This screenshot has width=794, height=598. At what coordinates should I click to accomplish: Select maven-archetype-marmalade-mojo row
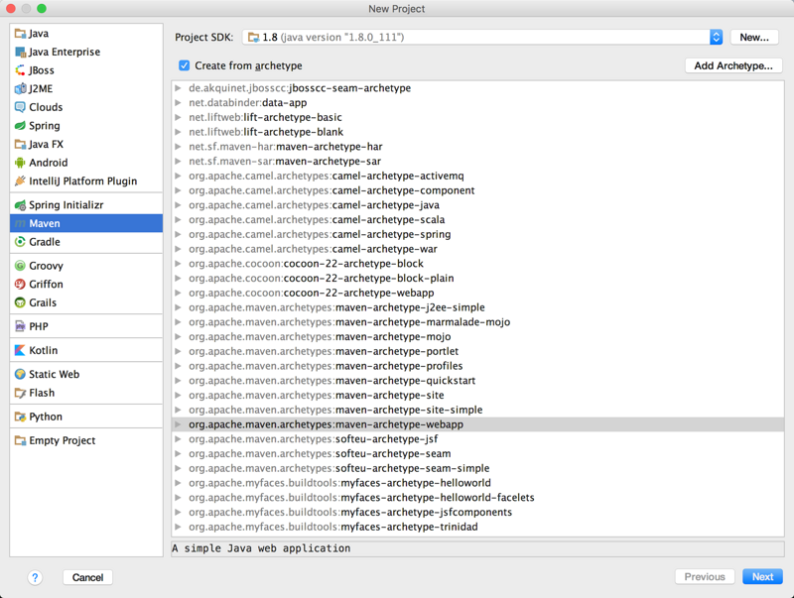pyautogui.click(x=478, y=322)
